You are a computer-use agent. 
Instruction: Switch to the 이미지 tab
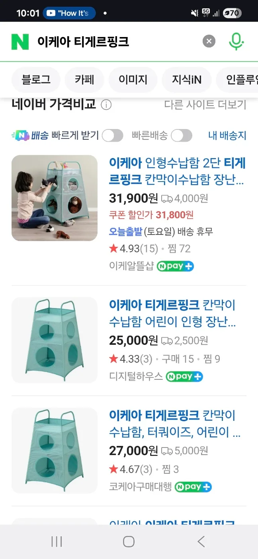coord(133,80)
